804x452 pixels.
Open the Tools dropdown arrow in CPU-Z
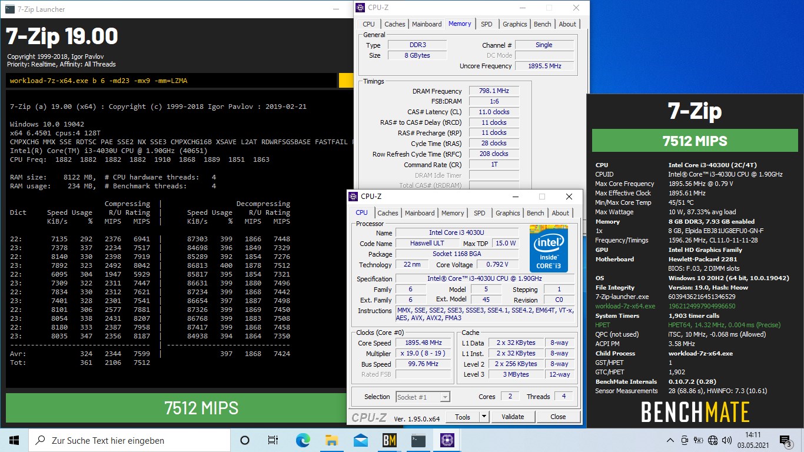484,417
